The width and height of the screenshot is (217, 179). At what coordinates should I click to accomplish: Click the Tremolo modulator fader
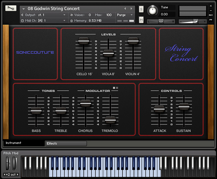(110, 120)
